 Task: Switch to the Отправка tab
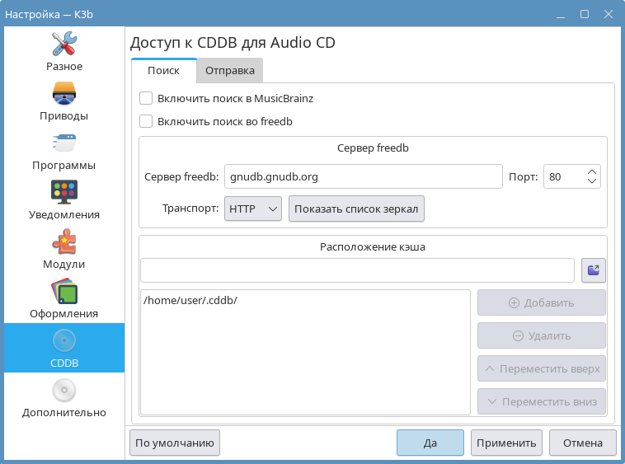[x=229, y=71]
